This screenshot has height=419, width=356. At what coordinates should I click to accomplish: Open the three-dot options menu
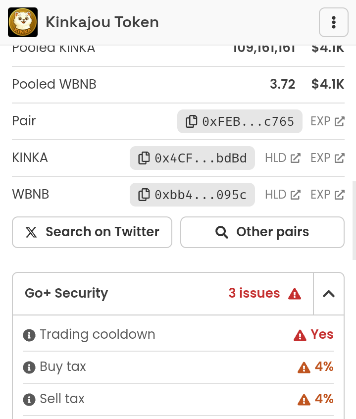point(334,22)
